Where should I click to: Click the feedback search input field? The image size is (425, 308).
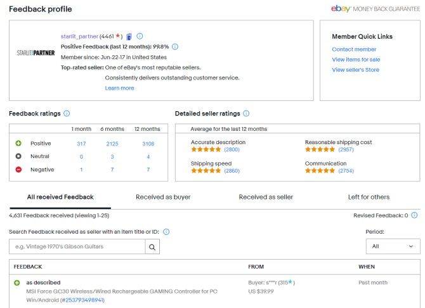click(x=77, y=246)
